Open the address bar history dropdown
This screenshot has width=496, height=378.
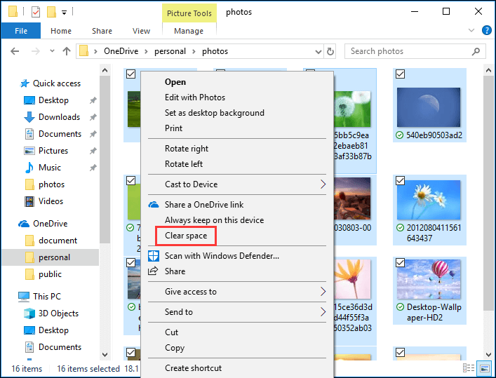click(319, 52)
